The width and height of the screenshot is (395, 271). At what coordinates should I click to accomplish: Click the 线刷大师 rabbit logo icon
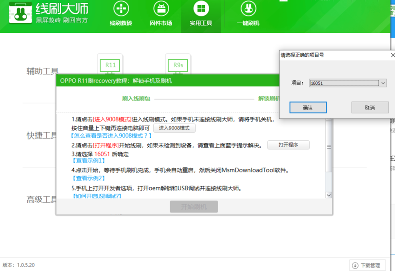[x=20, y=13]
